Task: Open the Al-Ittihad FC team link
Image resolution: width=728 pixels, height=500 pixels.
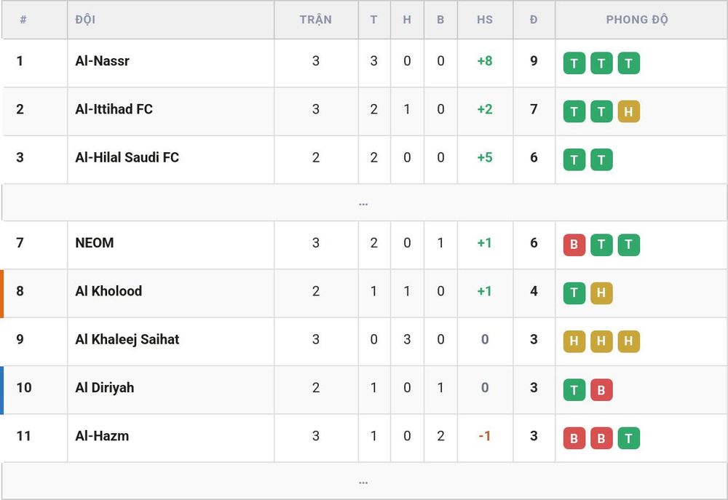Action: coord(114,109)
